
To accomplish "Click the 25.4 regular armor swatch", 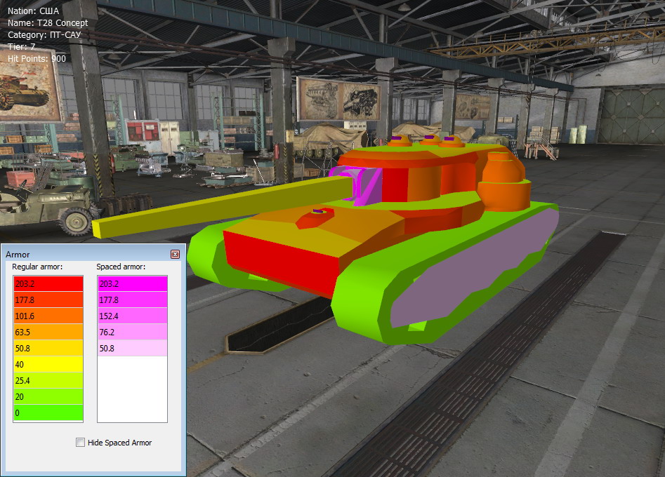I will [x=48, y=380].
